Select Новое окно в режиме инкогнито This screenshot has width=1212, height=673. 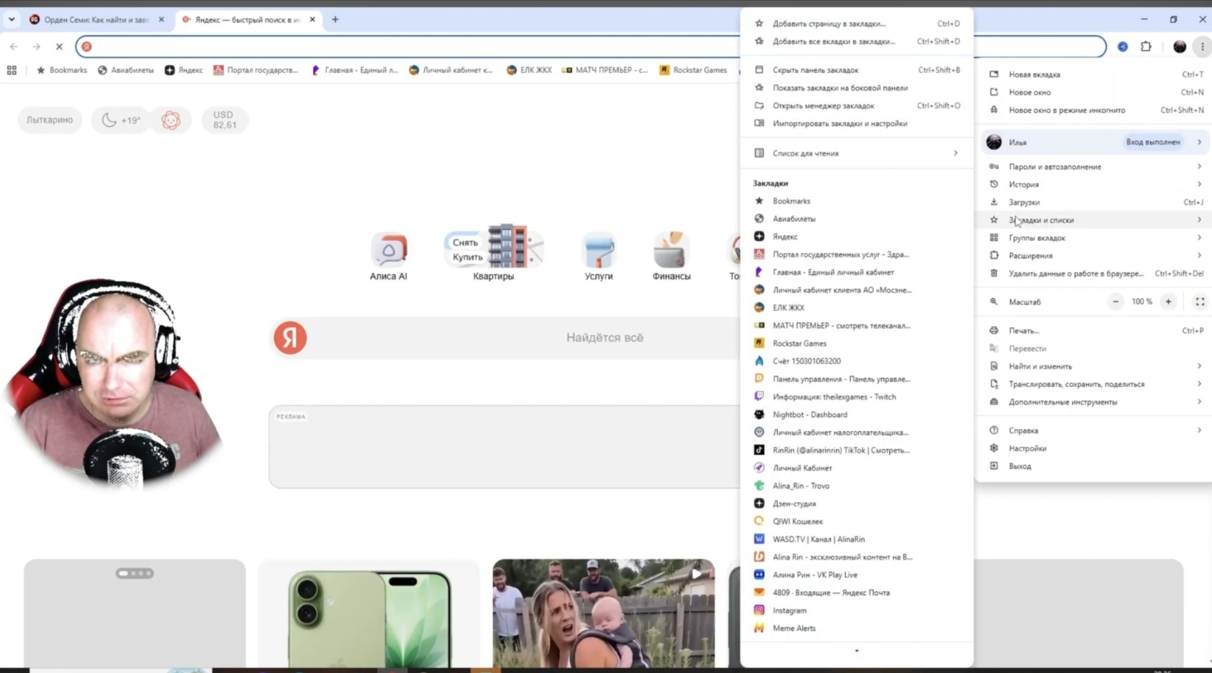tap(1096, 110)
